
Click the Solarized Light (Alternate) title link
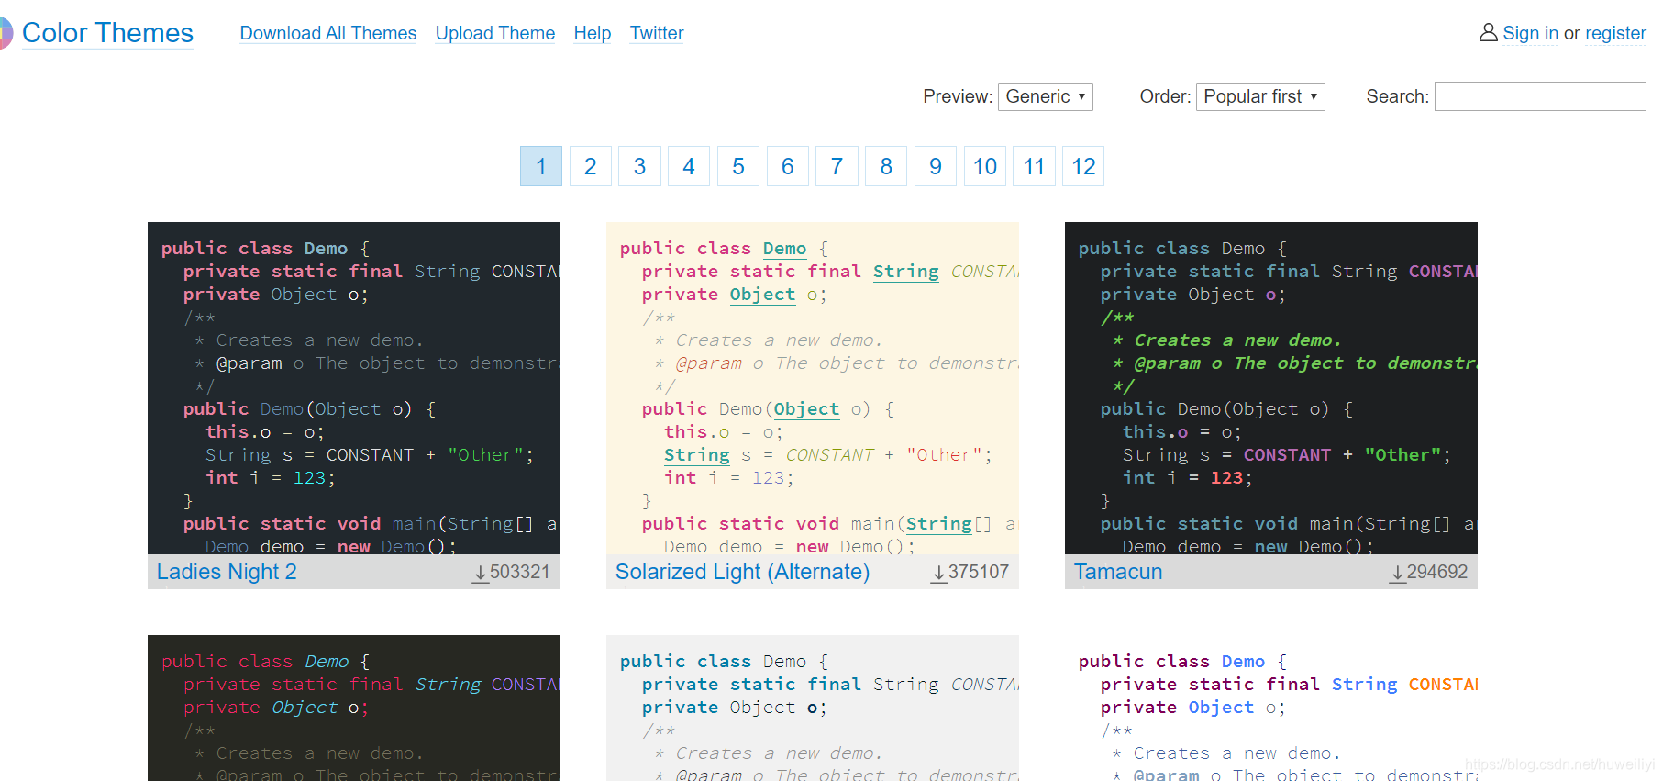coord(742,572)
